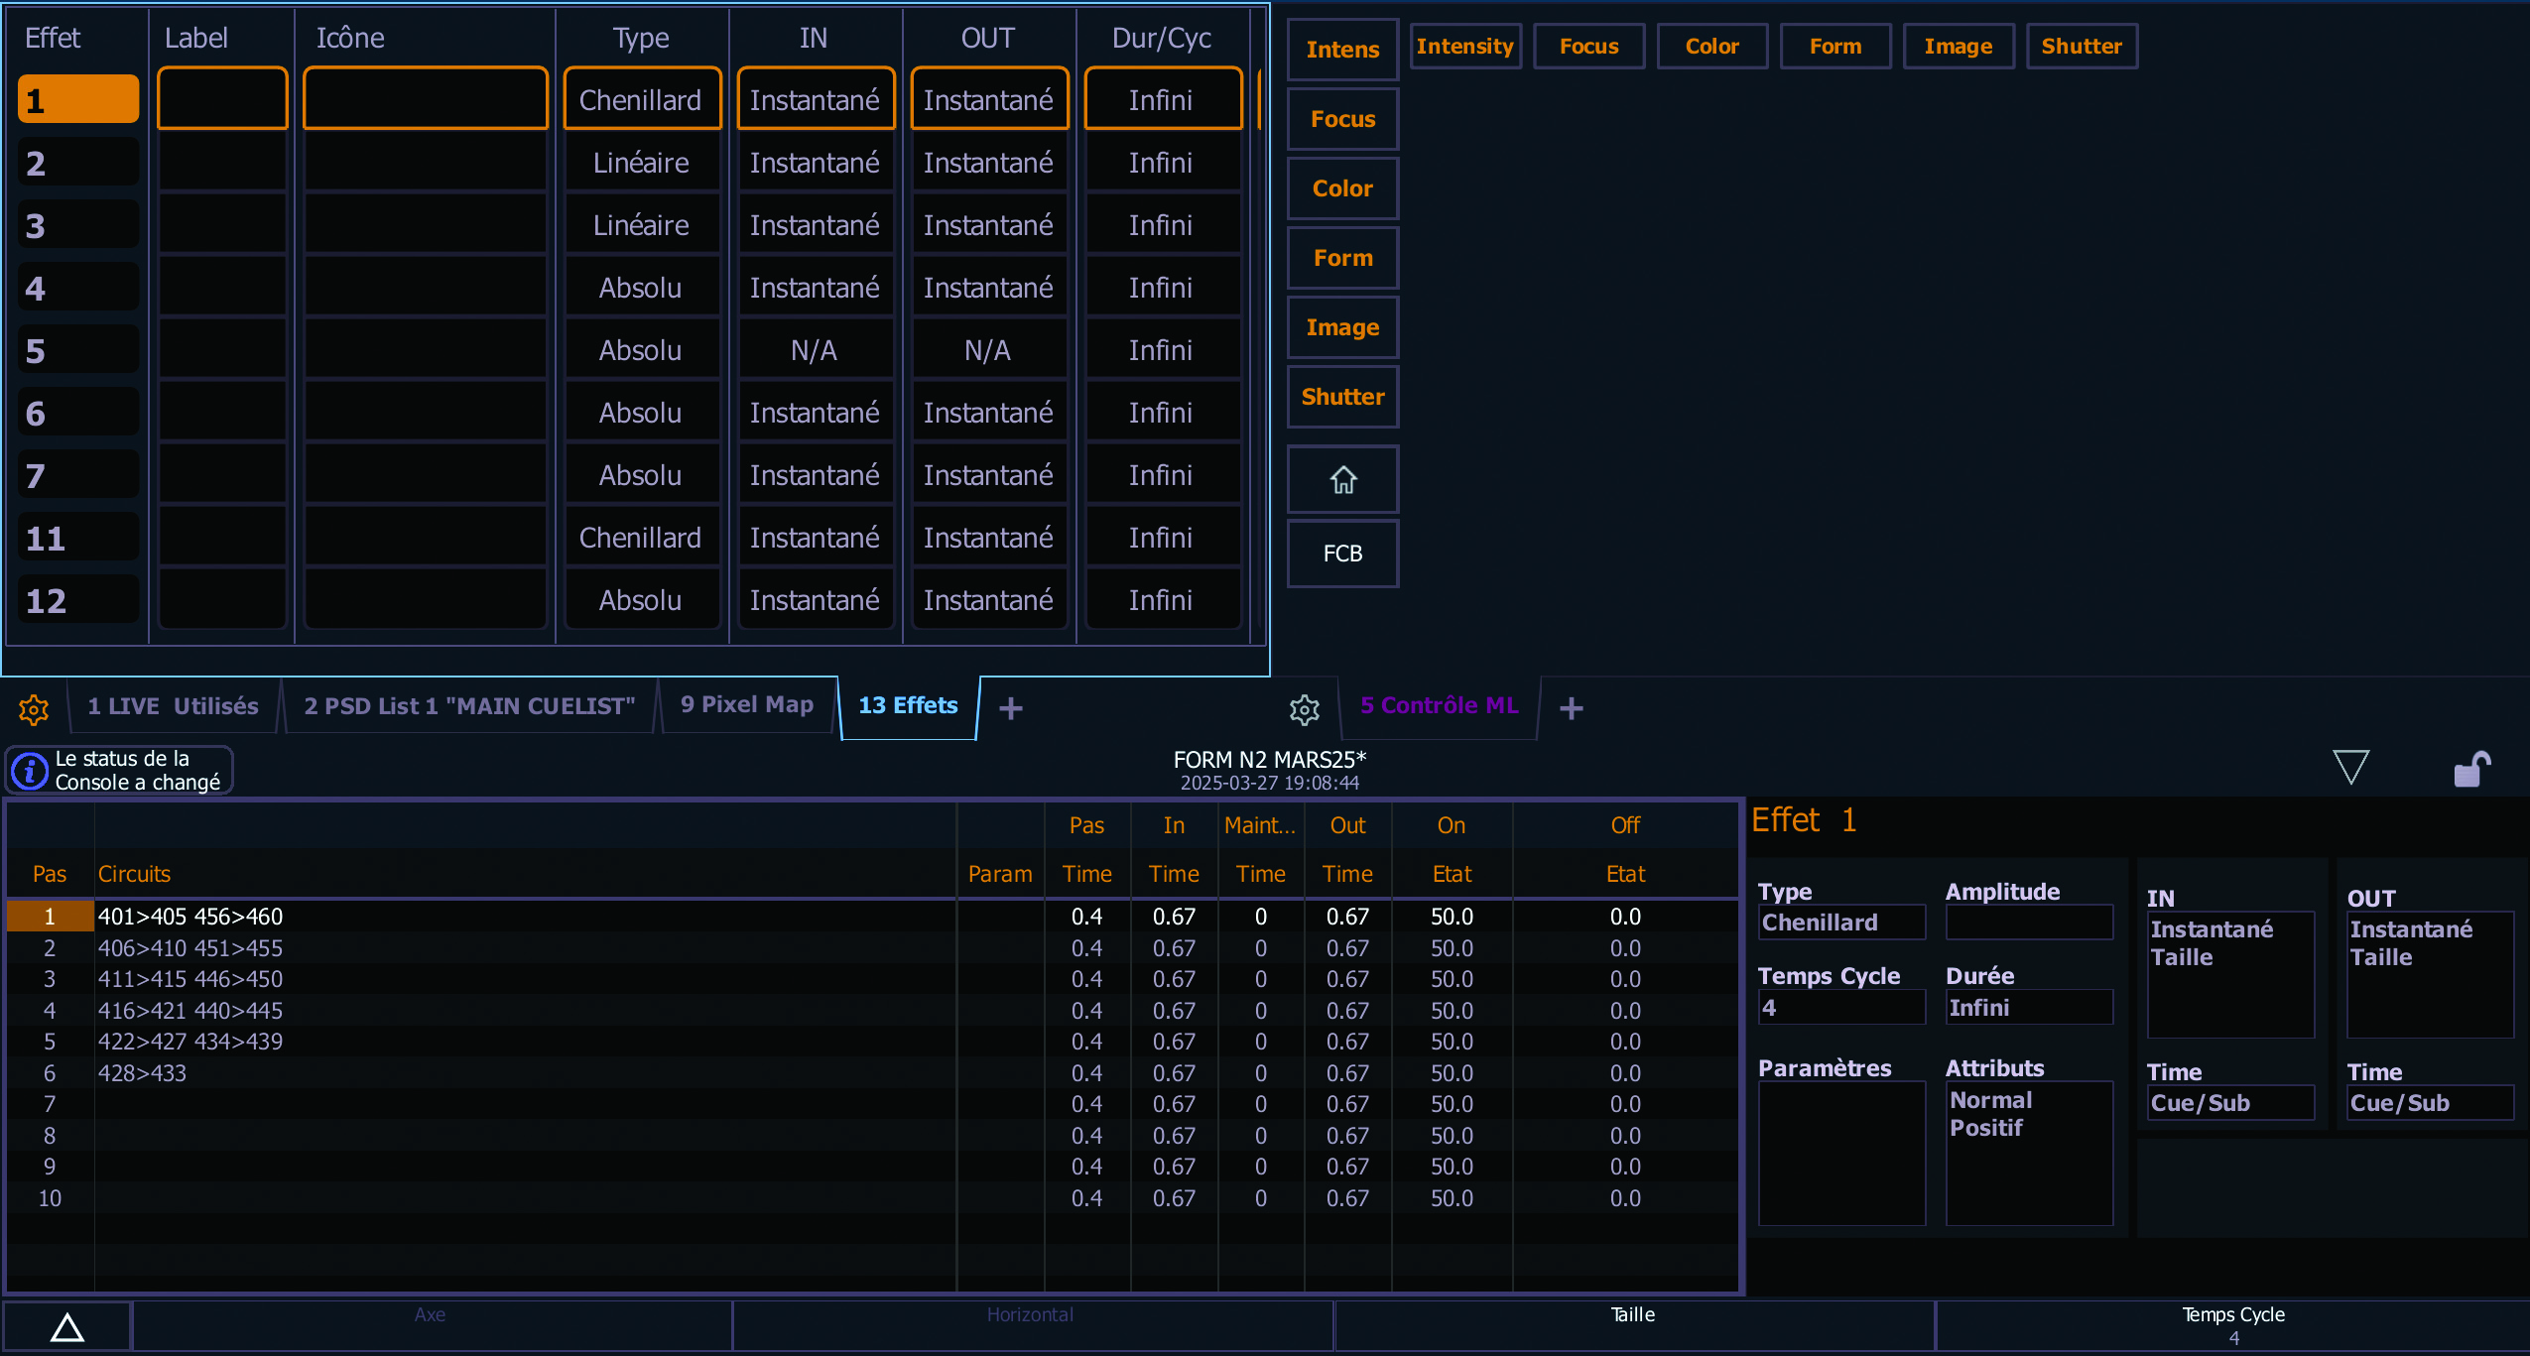Click Focus in the vertical category list
2530x1356 pixels.
(1342, 119)
